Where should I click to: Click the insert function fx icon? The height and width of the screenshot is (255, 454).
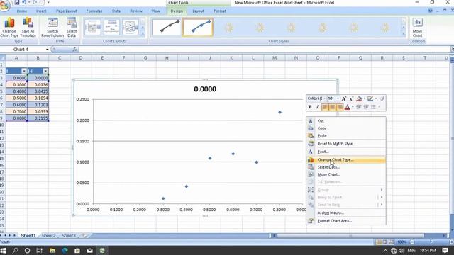pos(74,50)
